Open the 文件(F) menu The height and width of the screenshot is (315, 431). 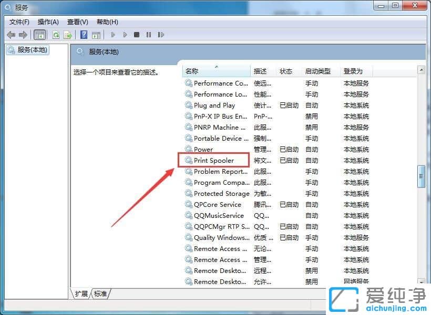click(19, 22)
